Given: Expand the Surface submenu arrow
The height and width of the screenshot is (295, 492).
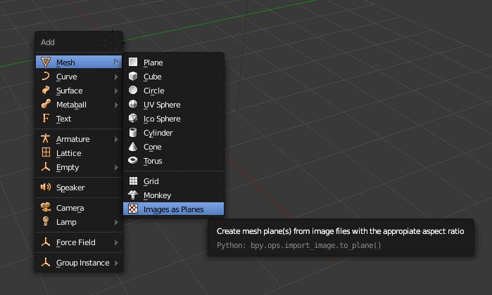Looking at the screenshot, I should click(x=115, y=91).
